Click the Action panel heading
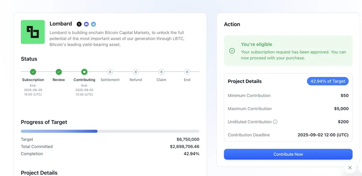The height and width of the screenshot is (176, 362). coord(232,24)
